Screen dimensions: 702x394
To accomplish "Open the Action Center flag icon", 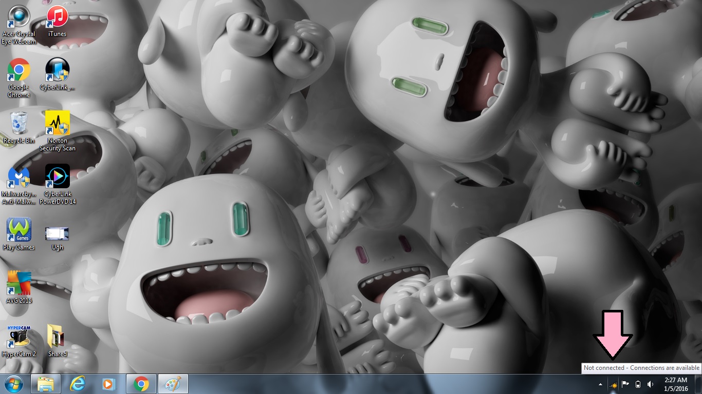I will (625, 384).
